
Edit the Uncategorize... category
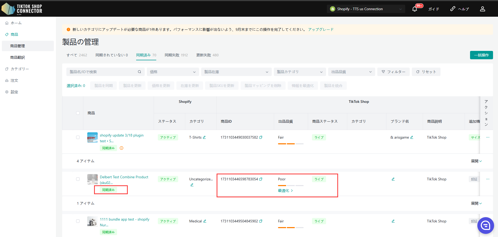point(192,185)
